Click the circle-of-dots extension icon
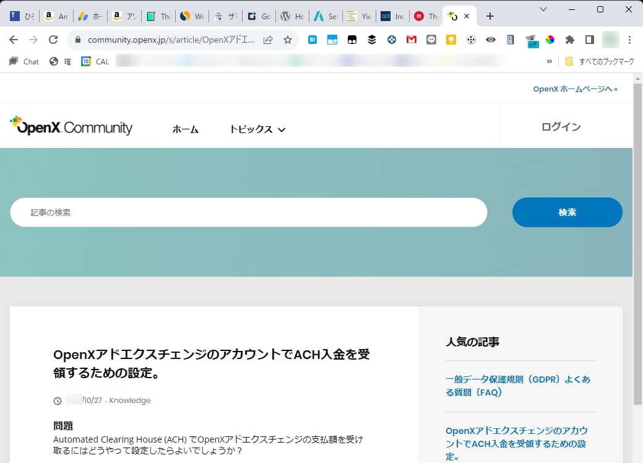 pos(471,40)
